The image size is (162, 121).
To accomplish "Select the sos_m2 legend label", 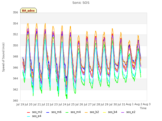I will click(37, 112).
